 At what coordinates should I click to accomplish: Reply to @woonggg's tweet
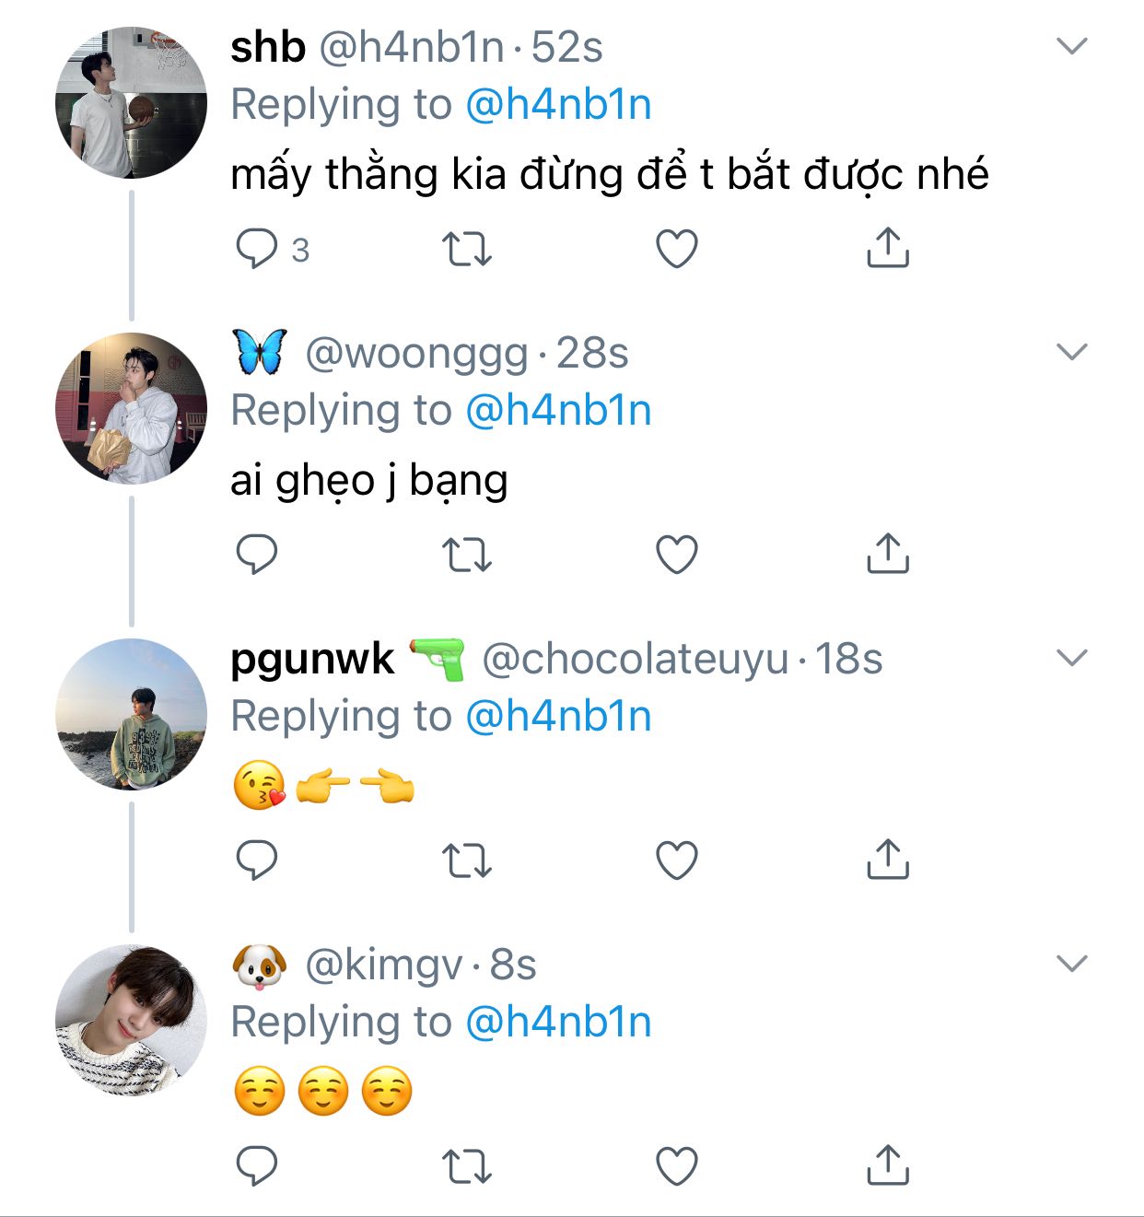point(257,555)
